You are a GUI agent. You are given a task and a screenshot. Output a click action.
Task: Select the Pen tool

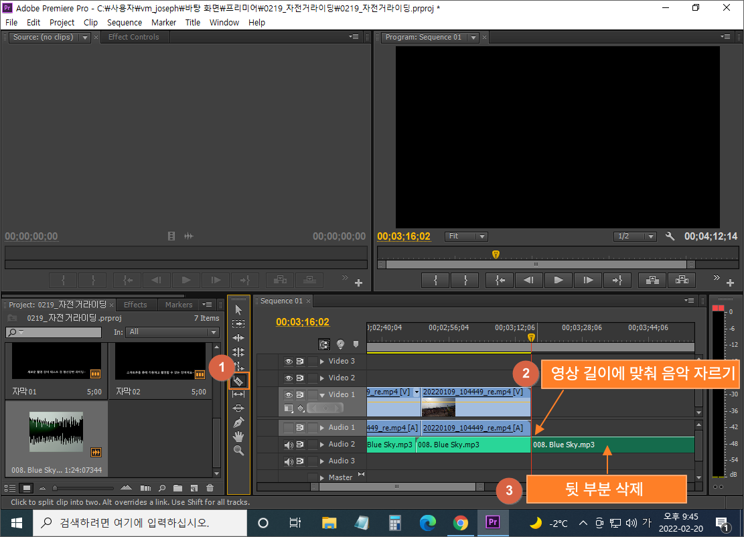click(x=238, y=423)
